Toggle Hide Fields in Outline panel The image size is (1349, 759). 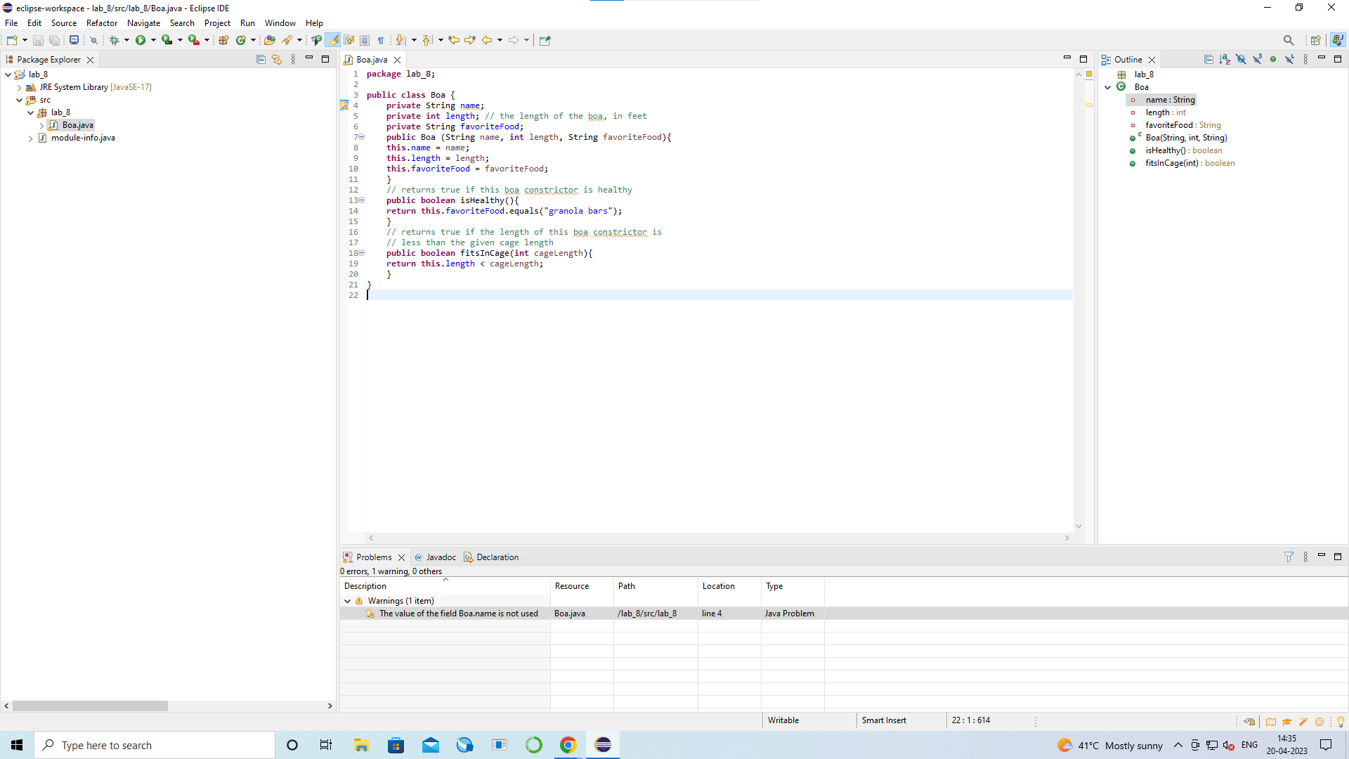coord(1241,60)
